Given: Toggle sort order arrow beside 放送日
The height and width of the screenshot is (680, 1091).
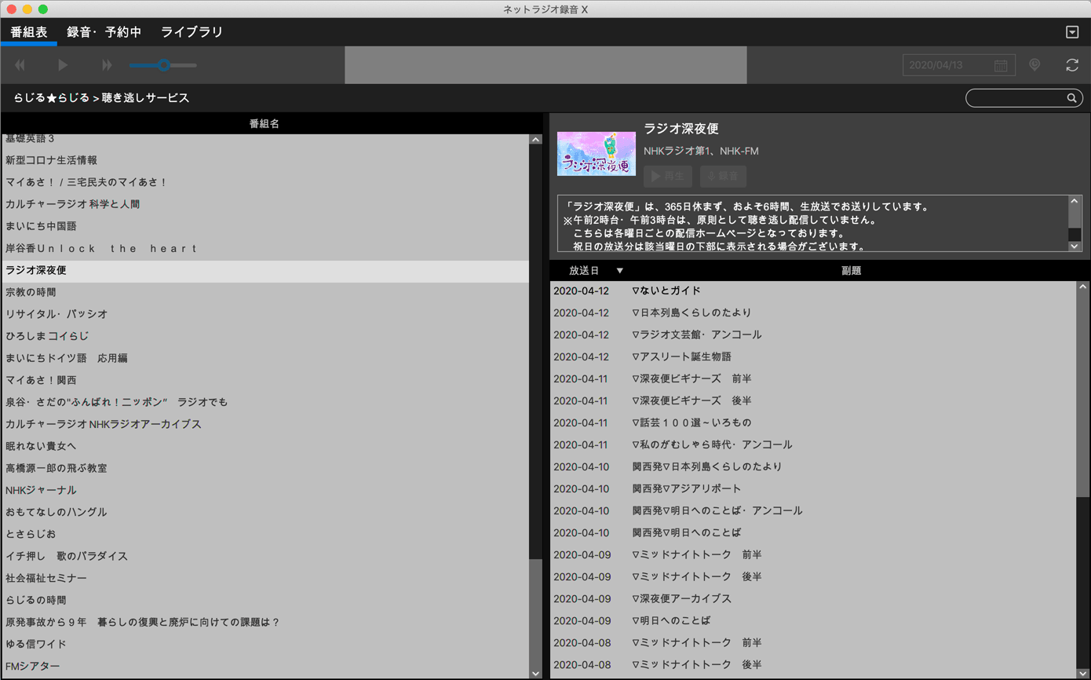Looking at the screenshot, I should (619, 271).
